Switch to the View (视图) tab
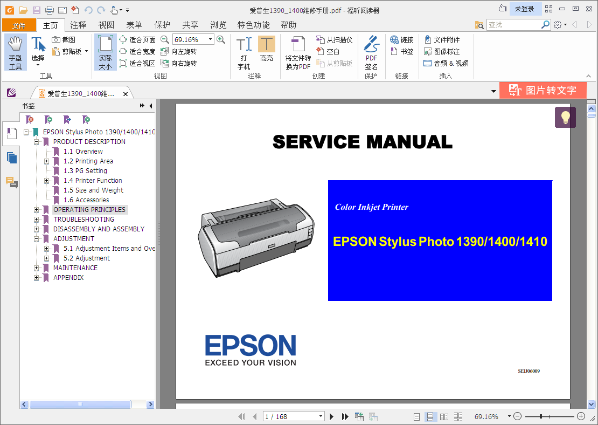 [106, 25]
